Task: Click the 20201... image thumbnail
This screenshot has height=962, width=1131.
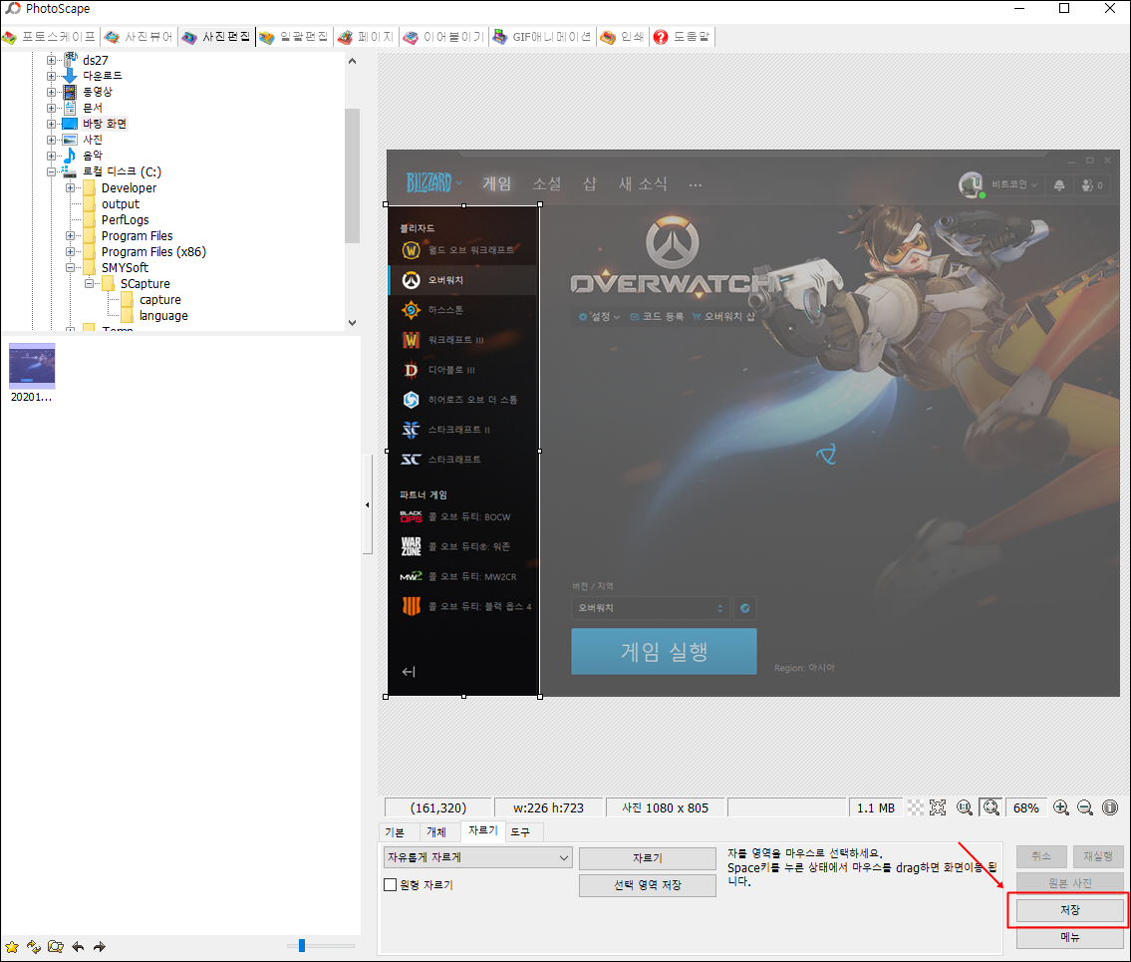Action: coord(32,366)
